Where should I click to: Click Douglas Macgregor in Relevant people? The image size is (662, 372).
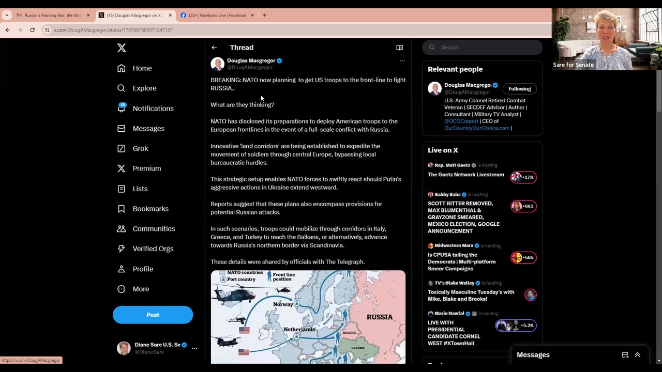(x=468, y=85)
